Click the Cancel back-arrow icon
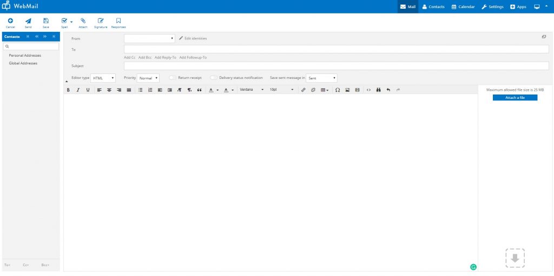The image size is (554, 276). 11,21
